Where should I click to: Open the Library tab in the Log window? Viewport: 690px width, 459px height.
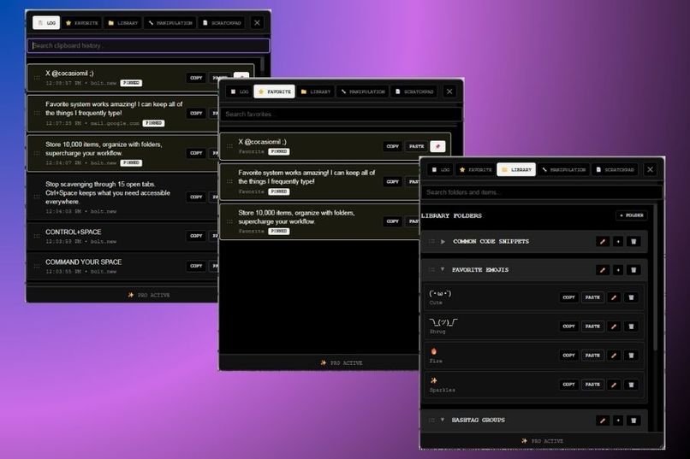[123, 23]
